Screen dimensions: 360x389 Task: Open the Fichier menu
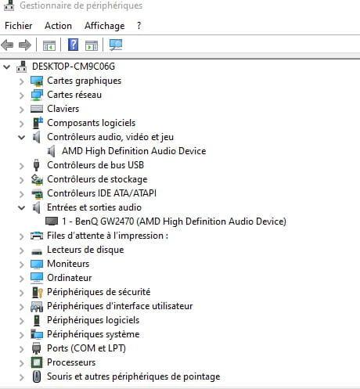(19, 26)
